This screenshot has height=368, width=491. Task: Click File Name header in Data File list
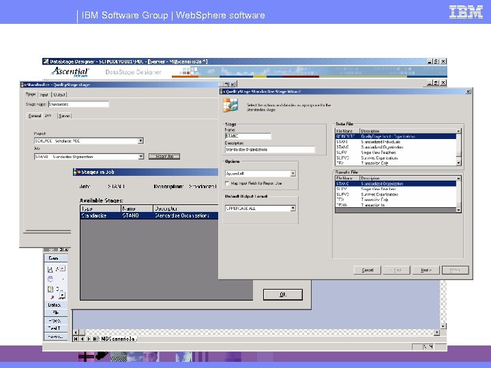[348, 131]
